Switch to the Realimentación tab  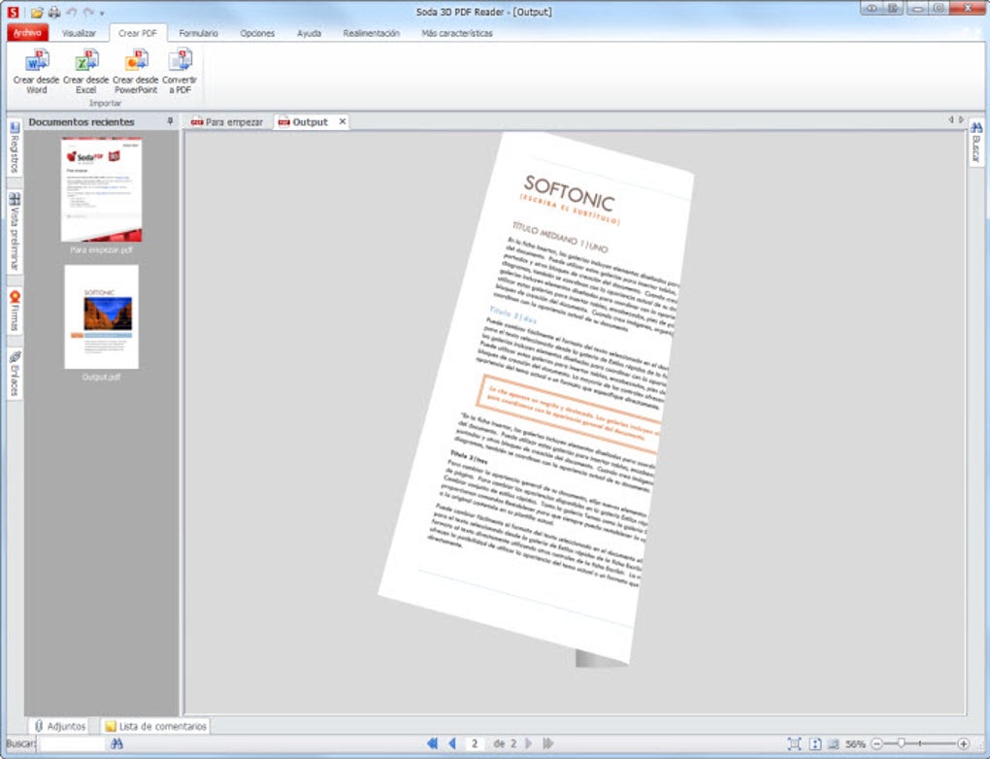[x=371, y=33]
